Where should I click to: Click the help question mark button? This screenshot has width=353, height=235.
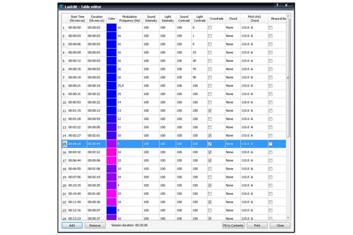(x=277, y=5)
